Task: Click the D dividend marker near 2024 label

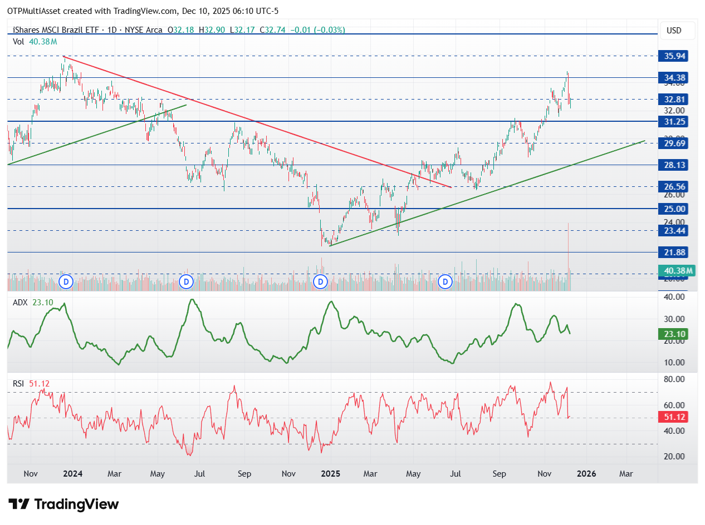Action: point(66,282)
